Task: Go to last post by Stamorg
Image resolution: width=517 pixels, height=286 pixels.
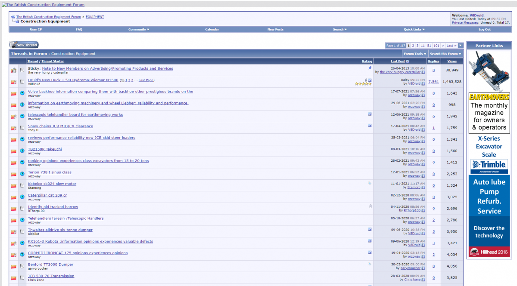Action: [x=423, y=188]
